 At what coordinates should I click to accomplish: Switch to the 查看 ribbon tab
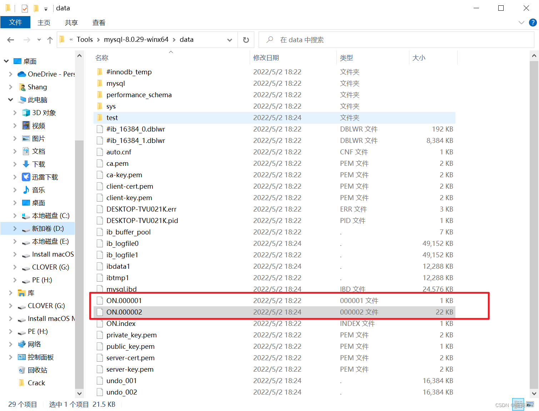(99, 22)
